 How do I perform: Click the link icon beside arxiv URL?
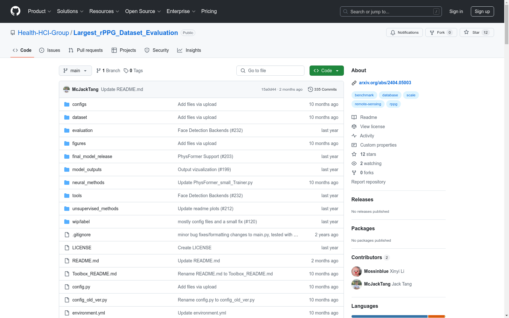[354, 83]
